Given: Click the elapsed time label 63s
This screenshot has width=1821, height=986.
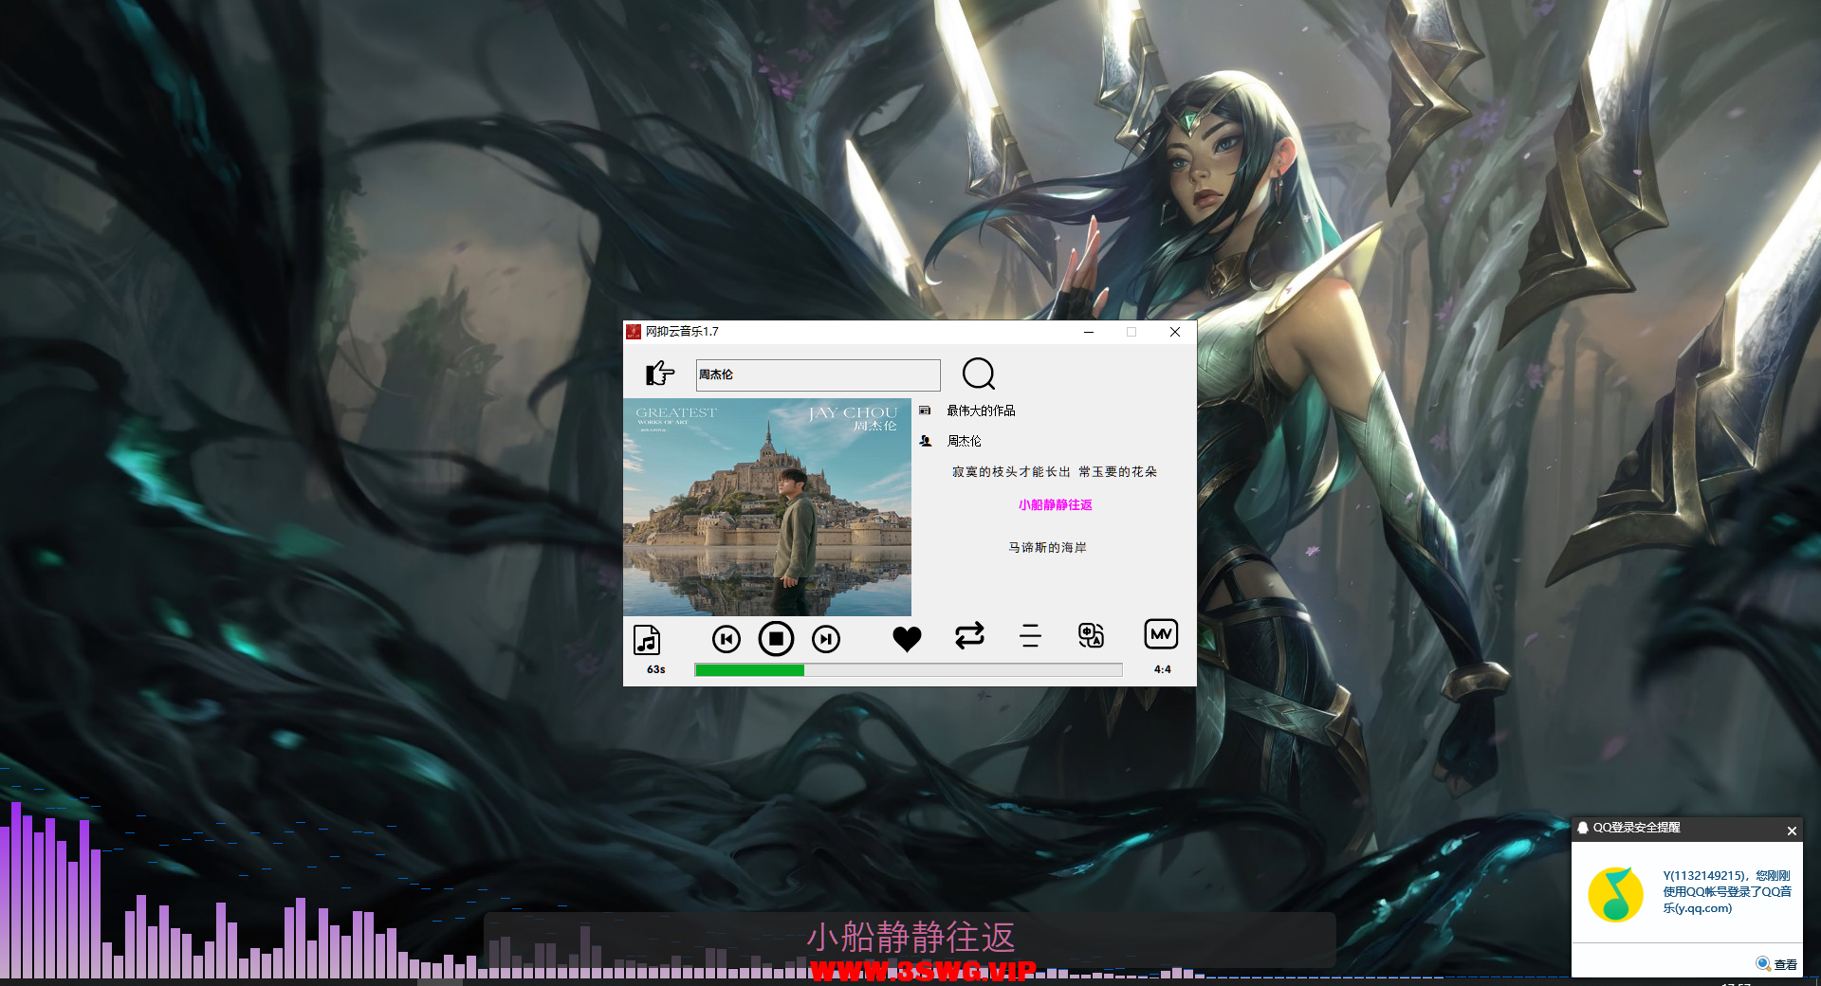Looking at the screenshot, I should [656, 669].
